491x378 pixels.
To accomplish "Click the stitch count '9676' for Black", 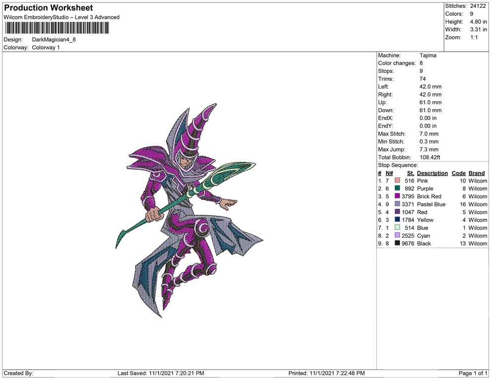I will click(408, 244).
